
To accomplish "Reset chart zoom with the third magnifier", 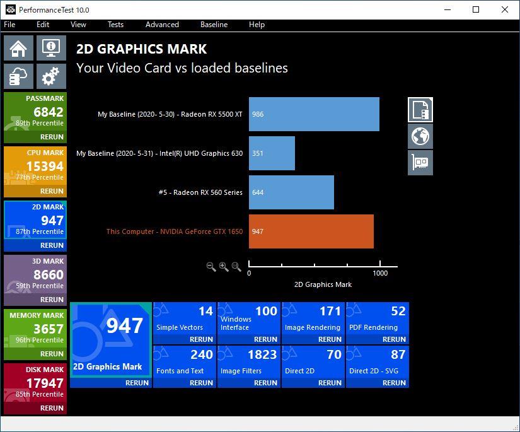I will pyautogui.click(x=236, y=266).
